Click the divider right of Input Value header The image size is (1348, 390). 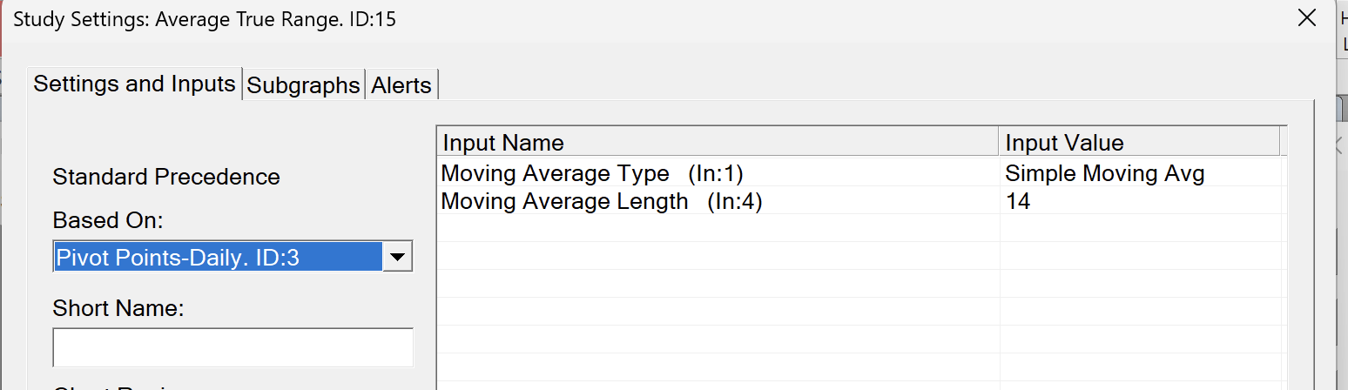click(x=1280, y=143)
